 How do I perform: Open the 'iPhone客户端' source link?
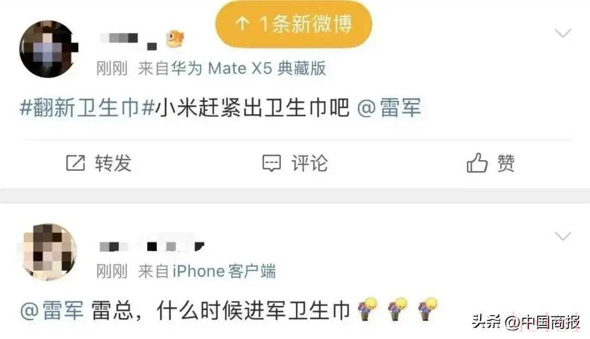coord(225,271)
